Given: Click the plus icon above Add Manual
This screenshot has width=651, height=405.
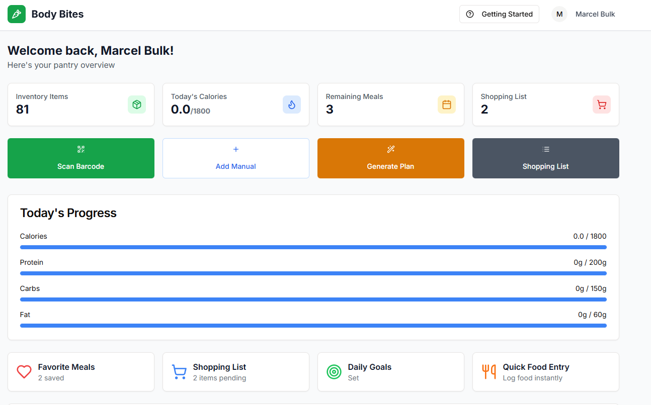Looking at the screenshot, I should (x=236, y=149).
